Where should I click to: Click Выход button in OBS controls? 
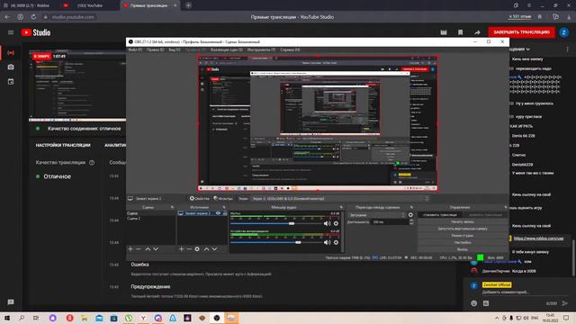[x=463, y=249]
